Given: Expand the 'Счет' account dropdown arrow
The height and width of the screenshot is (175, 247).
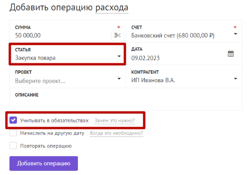Looking at the screenshot, I should (x=235, y=34).
